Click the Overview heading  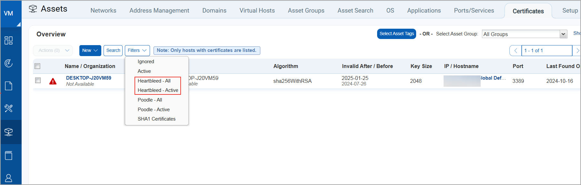coord(51,34)
